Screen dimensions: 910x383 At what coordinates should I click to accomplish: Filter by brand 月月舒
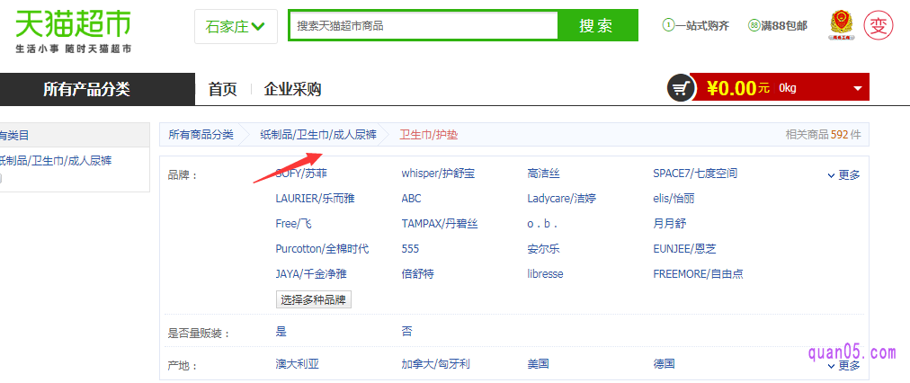pos(670,223)
